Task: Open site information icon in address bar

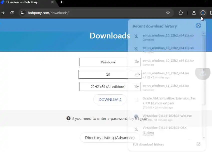Action: pos(22,13)
